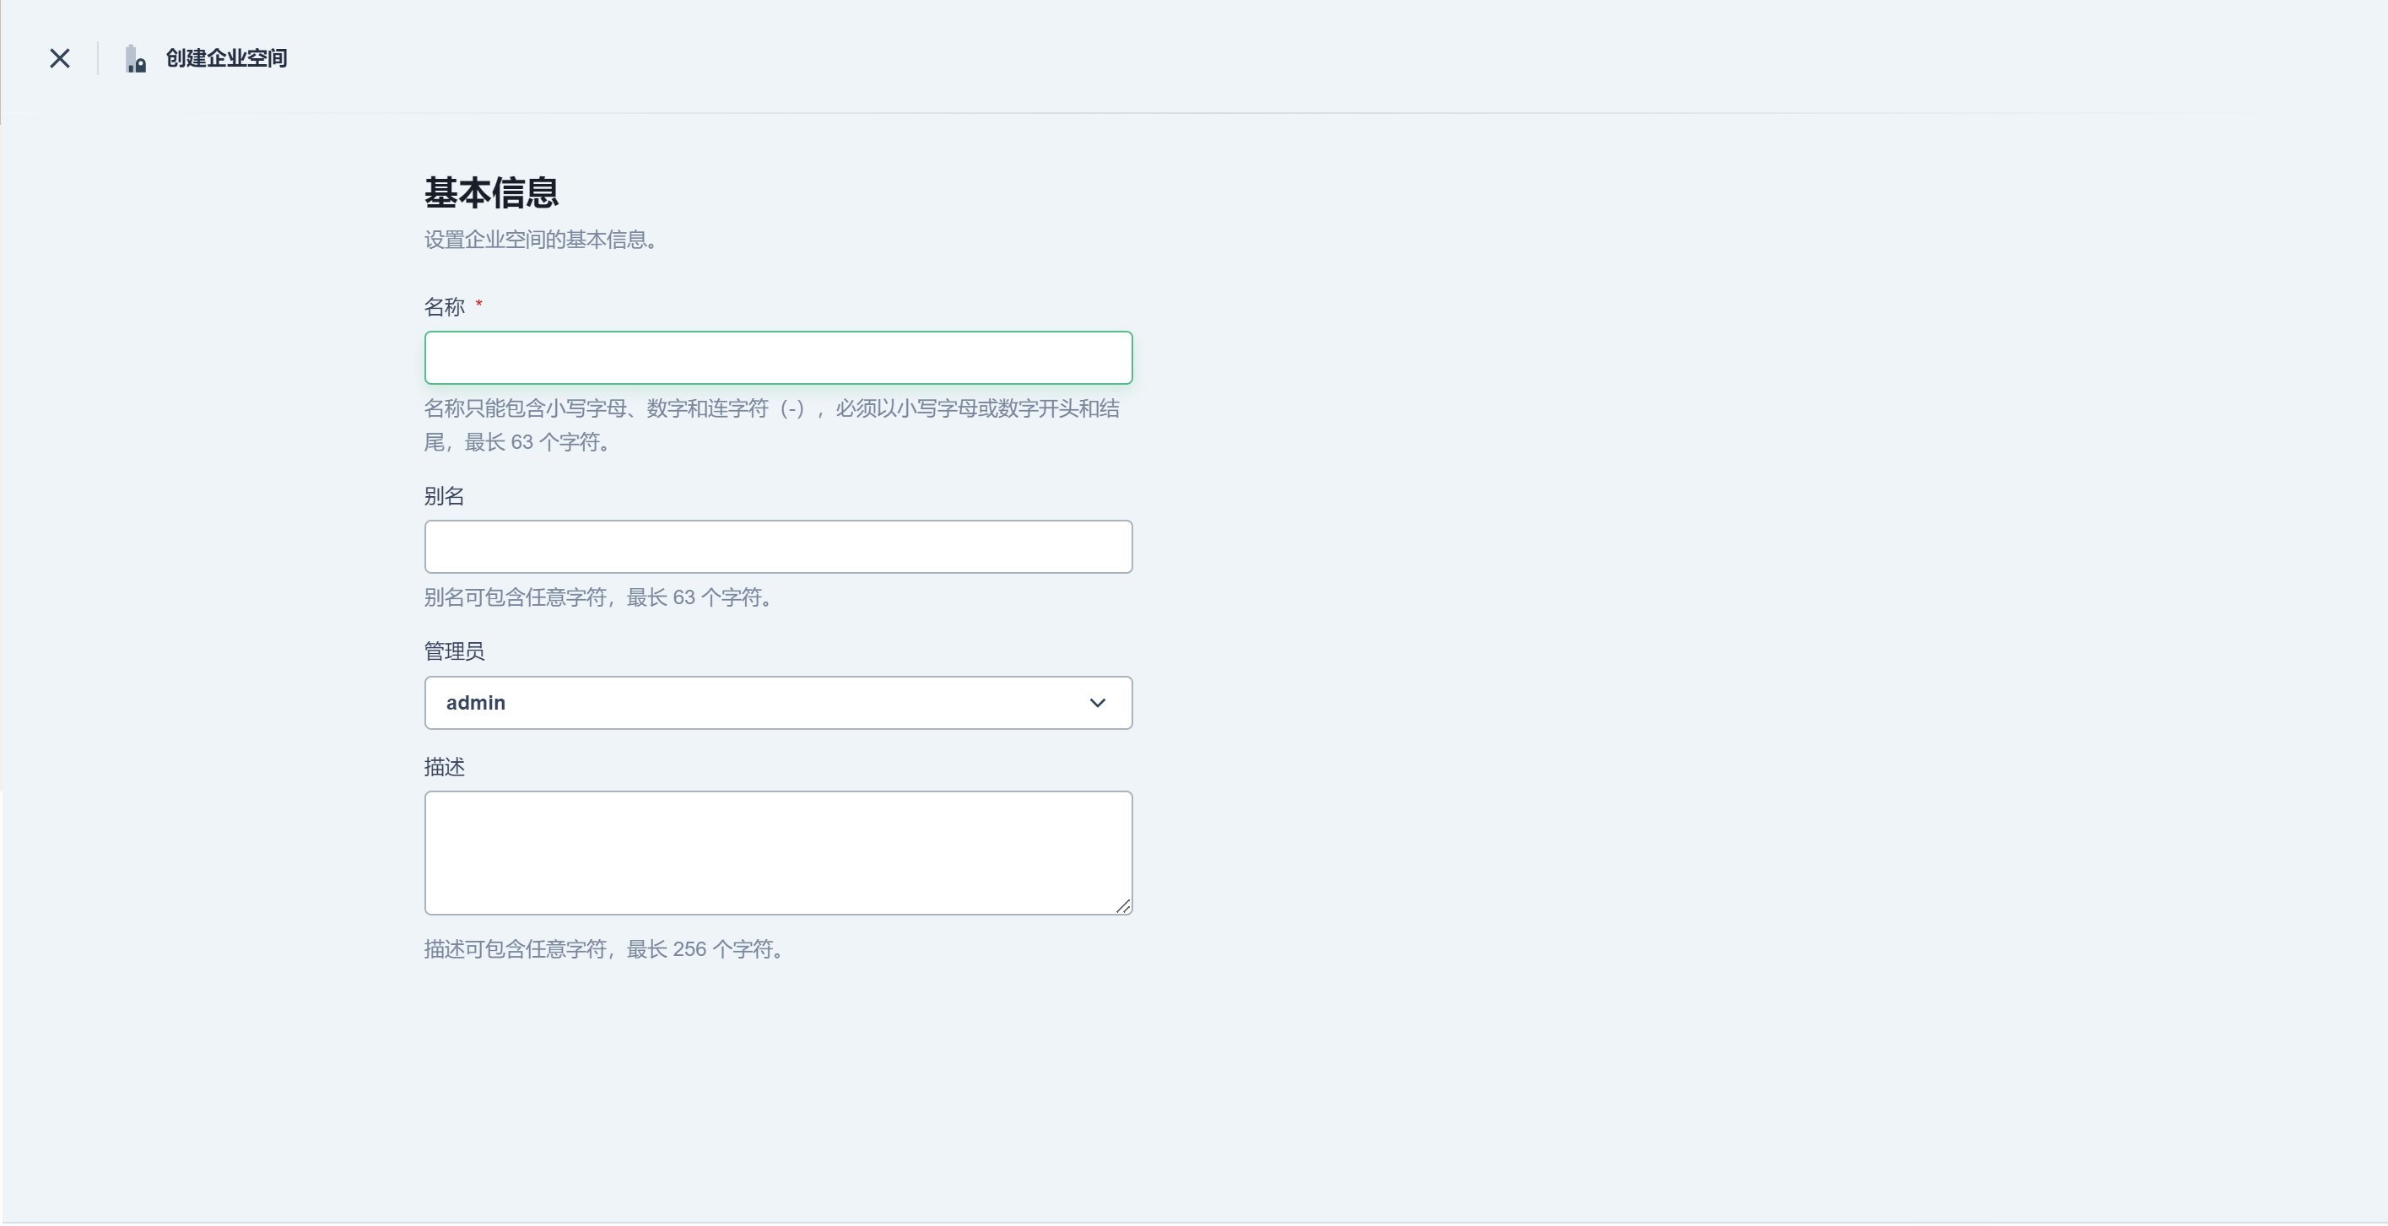Focus the 名称 name input field
Screen dimensions: 2388x1226
[x=778, y=358]
